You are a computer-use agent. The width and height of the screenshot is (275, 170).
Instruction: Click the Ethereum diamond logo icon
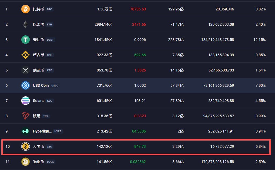click(26, 24)
